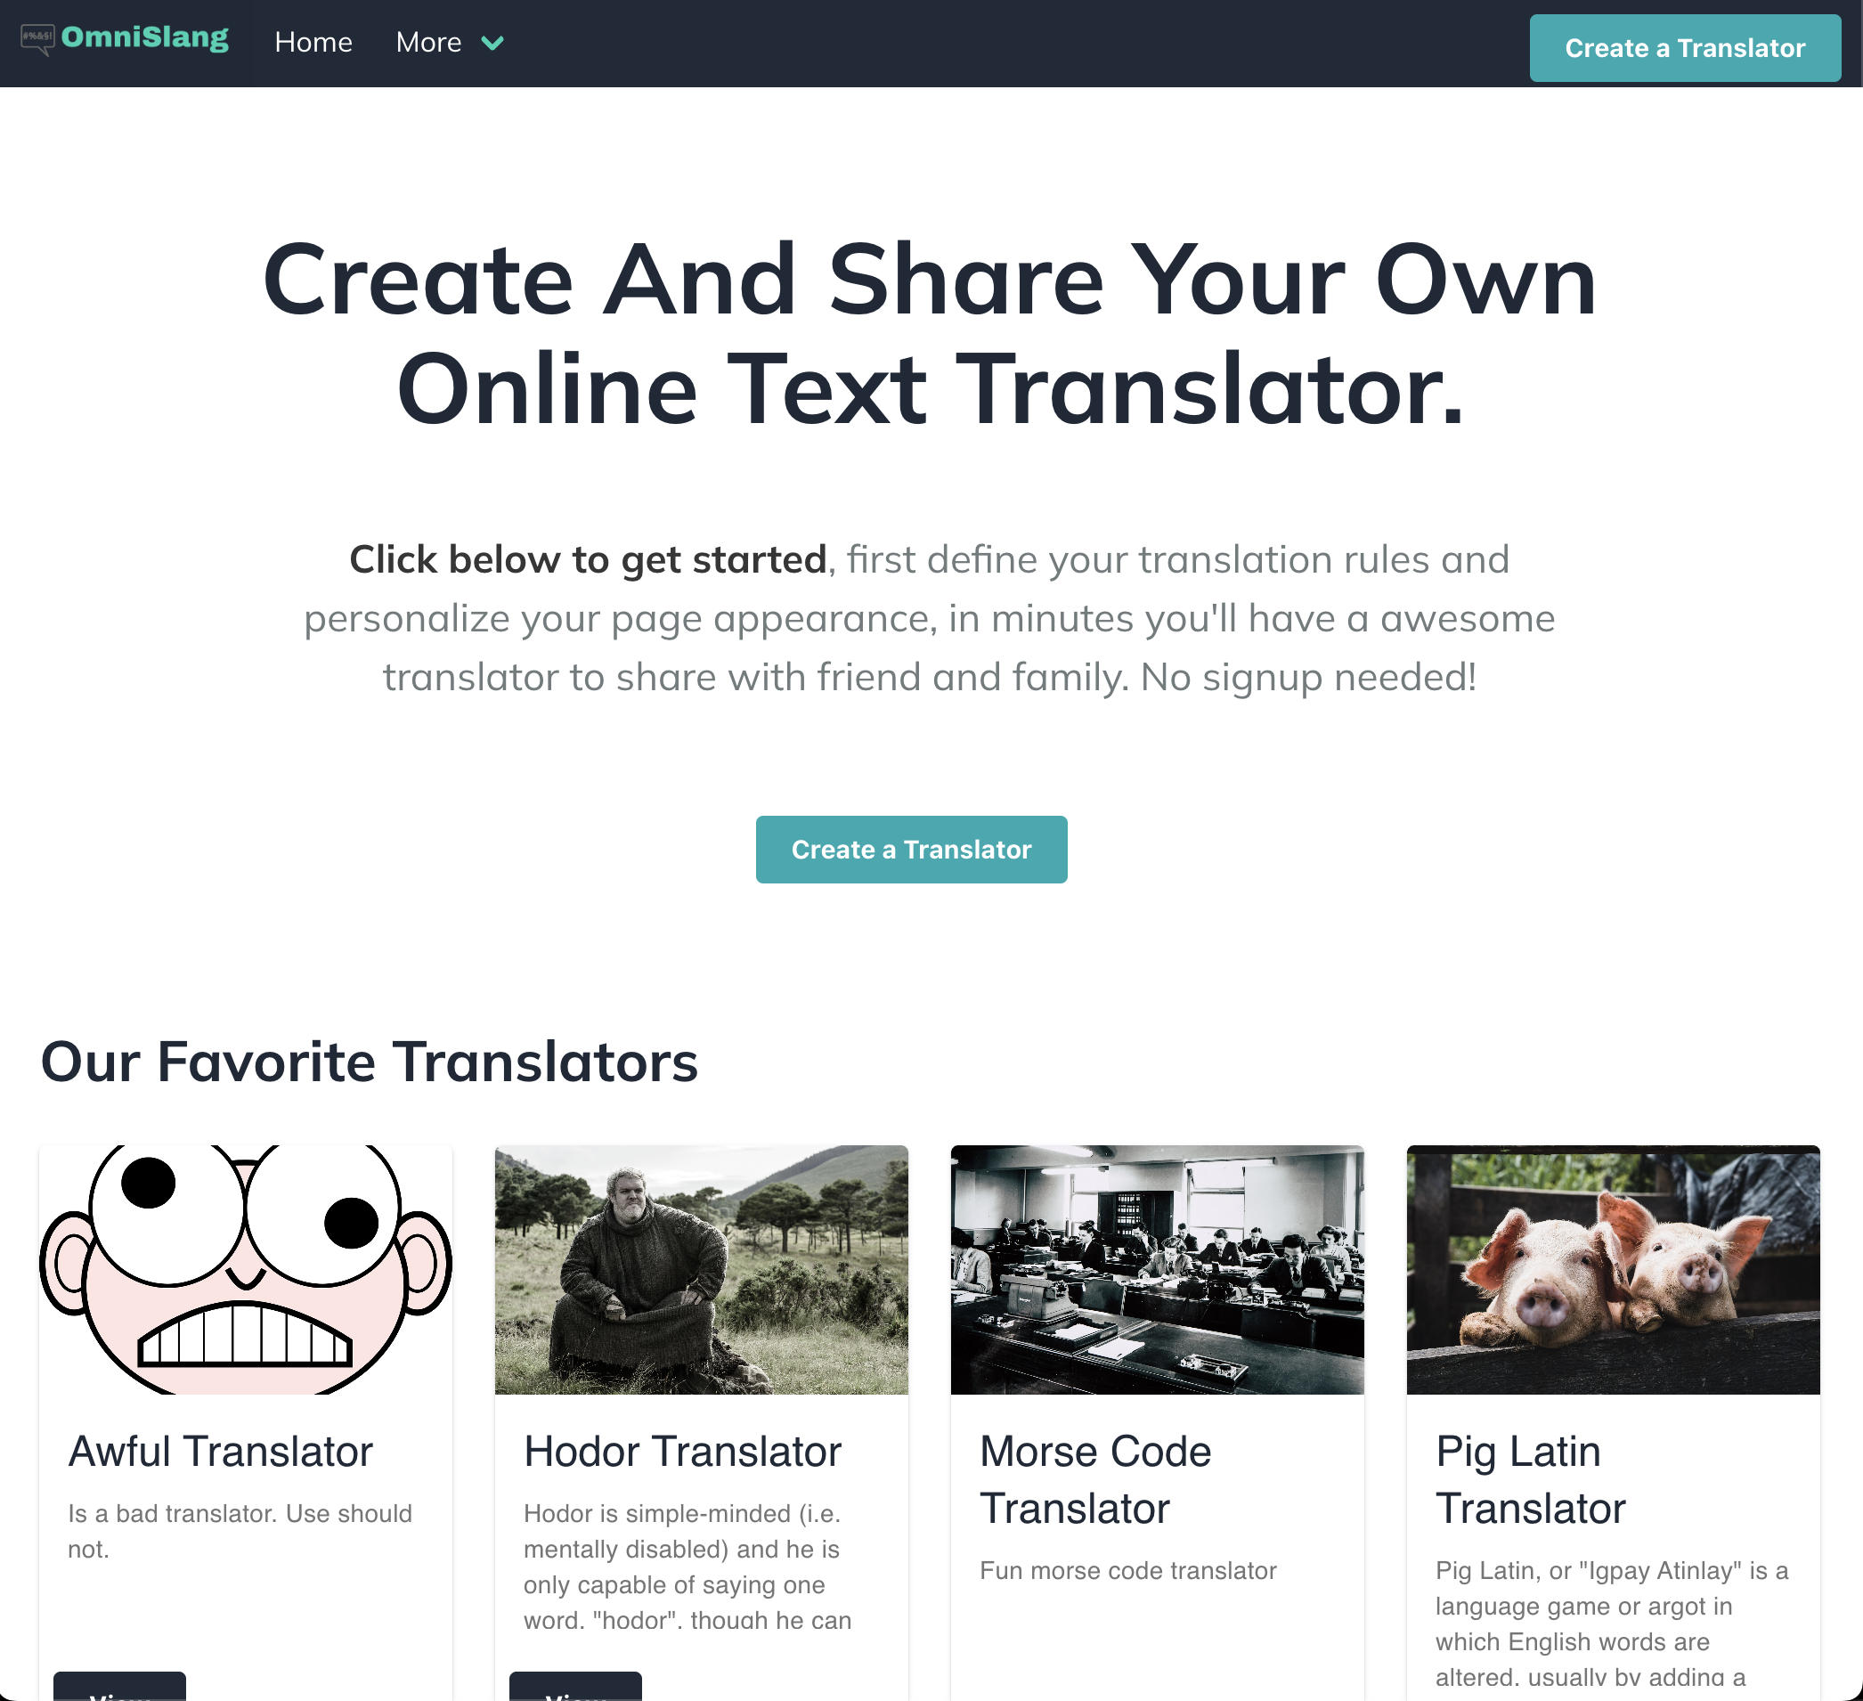
Task: Click the OmniSlang logo icon
Action: (x=36, y=41)
